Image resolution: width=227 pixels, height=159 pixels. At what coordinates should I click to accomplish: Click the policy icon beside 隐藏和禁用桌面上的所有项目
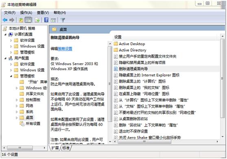click(116, 62)
